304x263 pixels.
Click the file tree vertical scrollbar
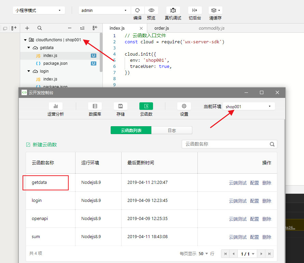[101, 52]
